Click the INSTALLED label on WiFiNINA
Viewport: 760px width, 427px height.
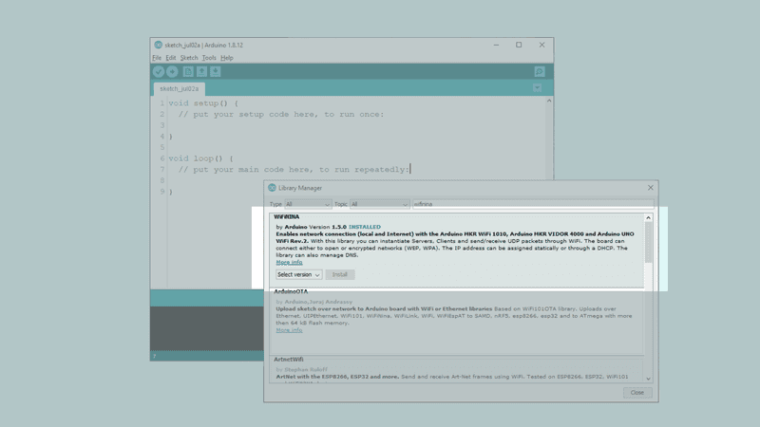coord(365,227)
